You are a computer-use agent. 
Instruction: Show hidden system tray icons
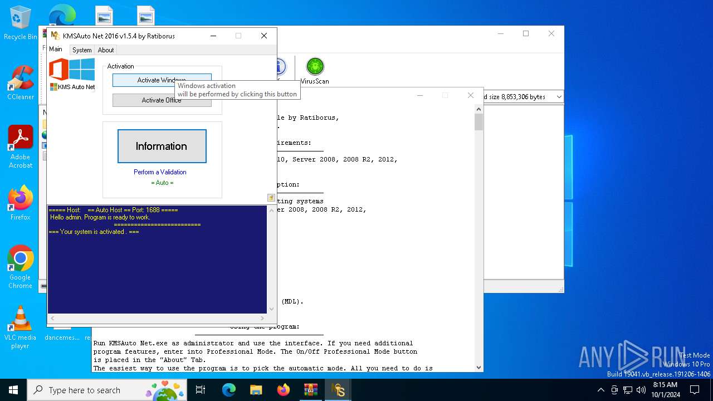(x=600, y=390)
